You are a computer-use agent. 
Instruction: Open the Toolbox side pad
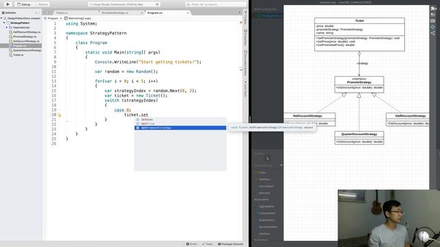[245, 19]
